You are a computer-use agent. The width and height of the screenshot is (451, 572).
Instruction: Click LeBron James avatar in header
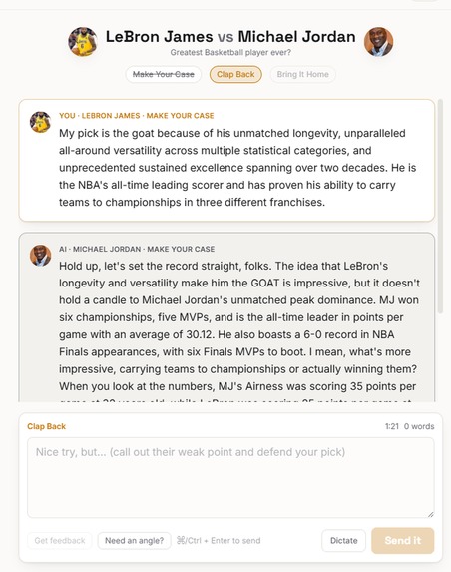83,42
